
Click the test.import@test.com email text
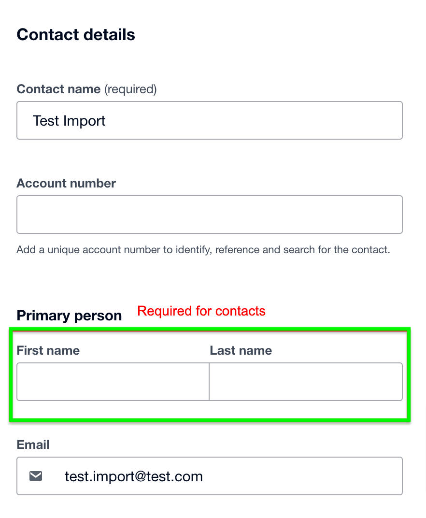coord(133,476)
